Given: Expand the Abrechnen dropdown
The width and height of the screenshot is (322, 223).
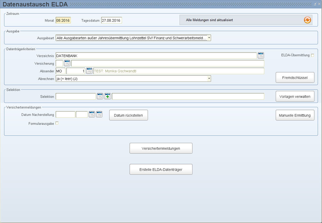Looking at the screenshot, I should [209, 79].
